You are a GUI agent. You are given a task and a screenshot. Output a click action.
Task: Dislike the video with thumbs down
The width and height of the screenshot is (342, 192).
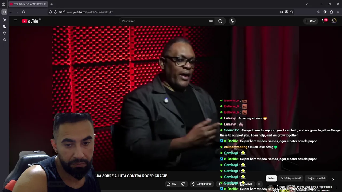[183, 184]
